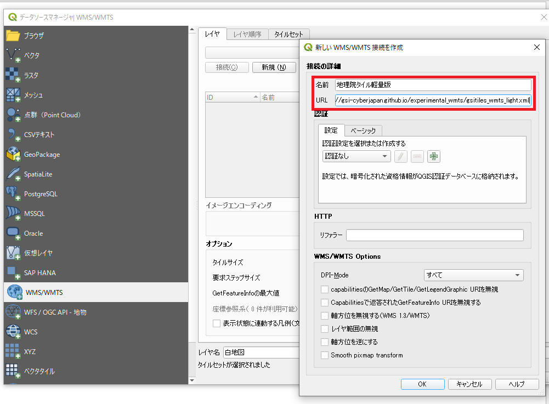Switch to the Layers (レイヤ) tab
The height and width of the screenshot is (404, 549).
coord(212,34)
